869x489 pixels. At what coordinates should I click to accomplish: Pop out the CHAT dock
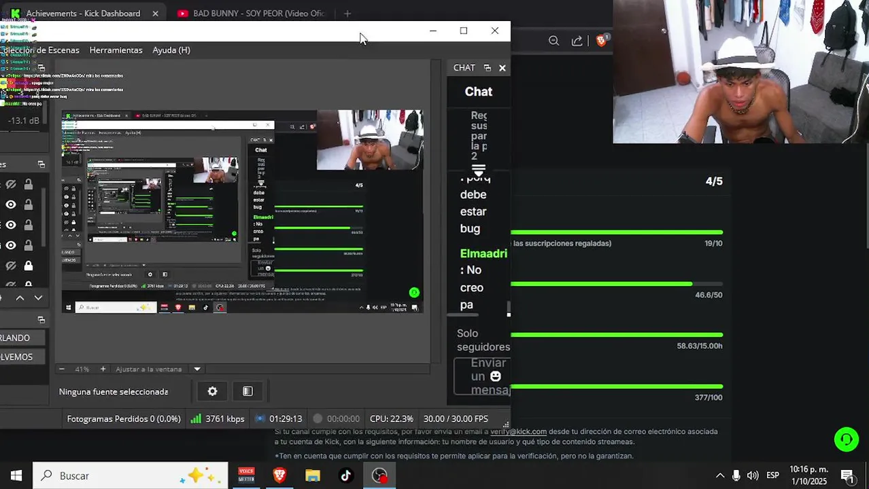pyautogui.click(x=487, y=68)
